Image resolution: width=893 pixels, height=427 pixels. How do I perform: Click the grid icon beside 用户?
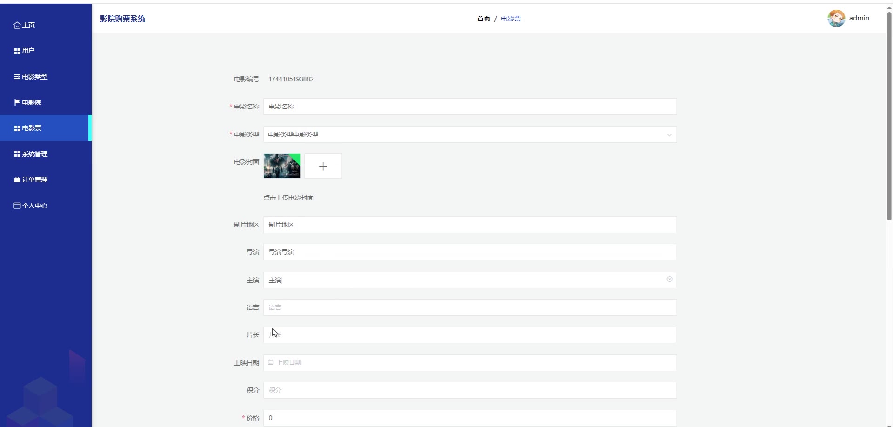pos(17,51)
